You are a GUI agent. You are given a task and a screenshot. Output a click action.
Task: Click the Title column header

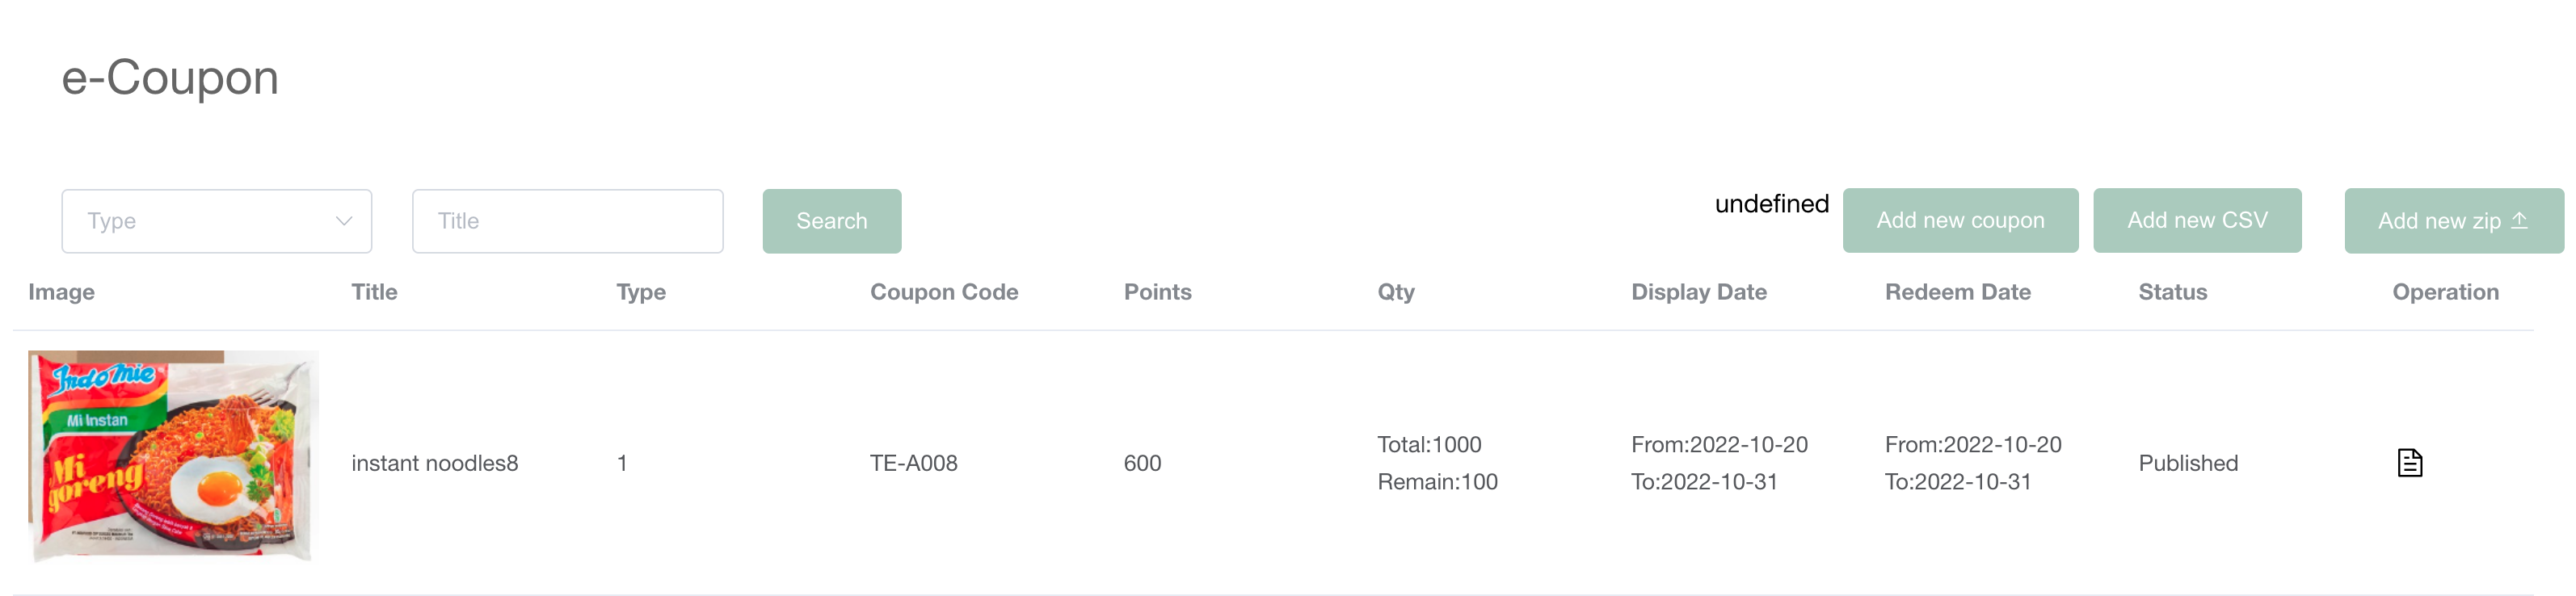374,292
